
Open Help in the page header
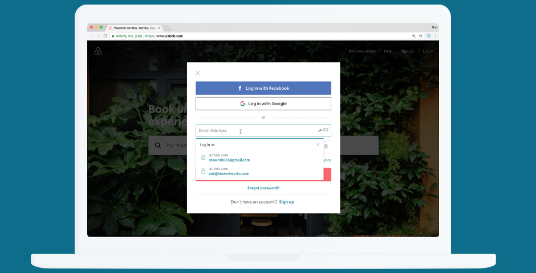tap(388, 51)
